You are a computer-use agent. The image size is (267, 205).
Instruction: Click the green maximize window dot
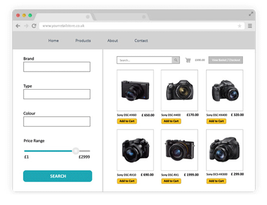point(30,15)
